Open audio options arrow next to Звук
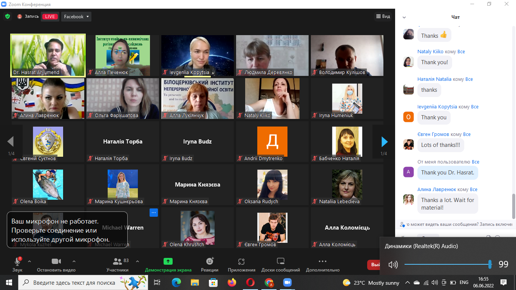The width and height of the screenshot is (516, 290). click(29, 261)
